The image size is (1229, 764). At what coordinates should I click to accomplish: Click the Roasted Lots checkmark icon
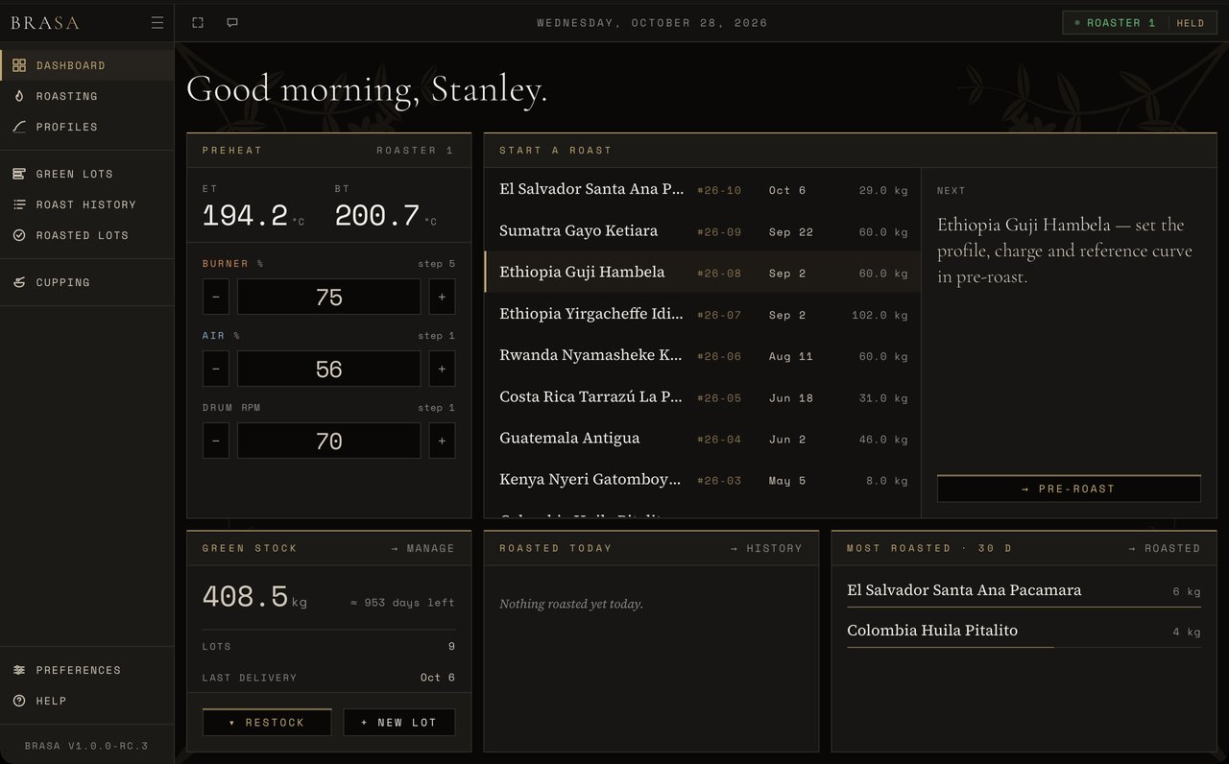19,235
